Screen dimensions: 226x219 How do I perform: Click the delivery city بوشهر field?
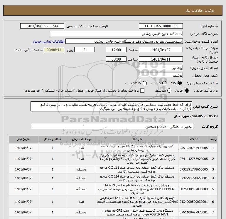pos(161,75)
